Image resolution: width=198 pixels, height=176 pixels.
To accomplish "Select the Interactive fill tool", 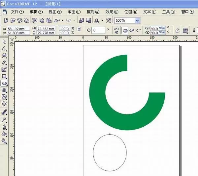I will (x=4, y=141).
